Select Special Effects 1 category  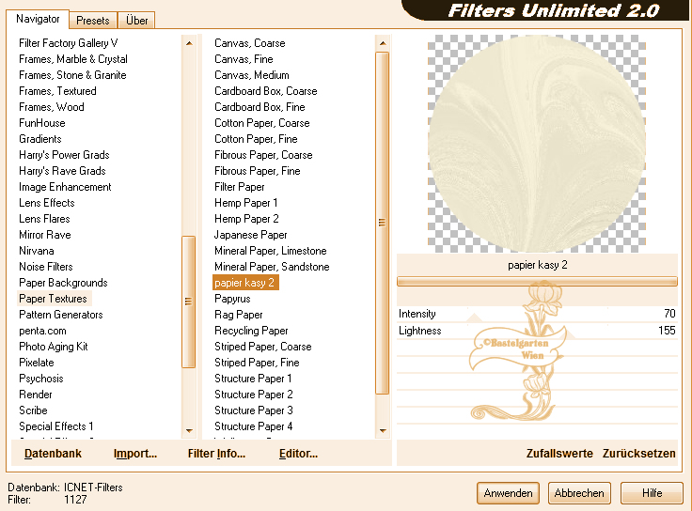click(56, 426)
